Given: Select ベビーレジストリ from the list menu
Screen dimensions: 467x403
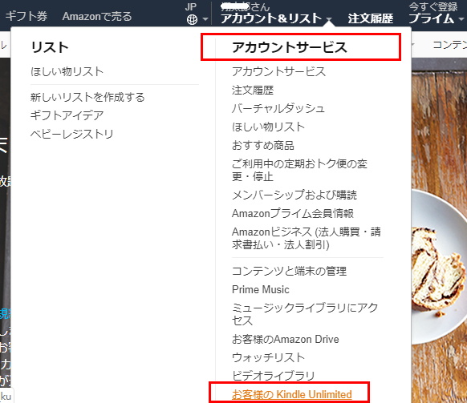Looking at the screenshot, I should pos(71,134).
